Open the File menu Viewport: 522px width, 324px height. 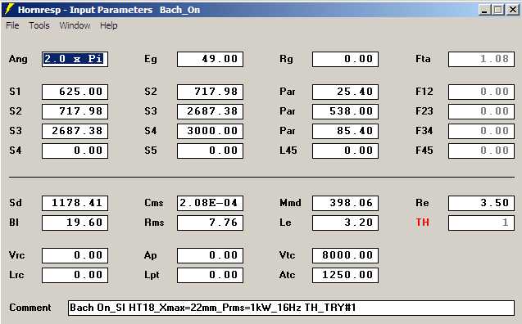point(12,25)
